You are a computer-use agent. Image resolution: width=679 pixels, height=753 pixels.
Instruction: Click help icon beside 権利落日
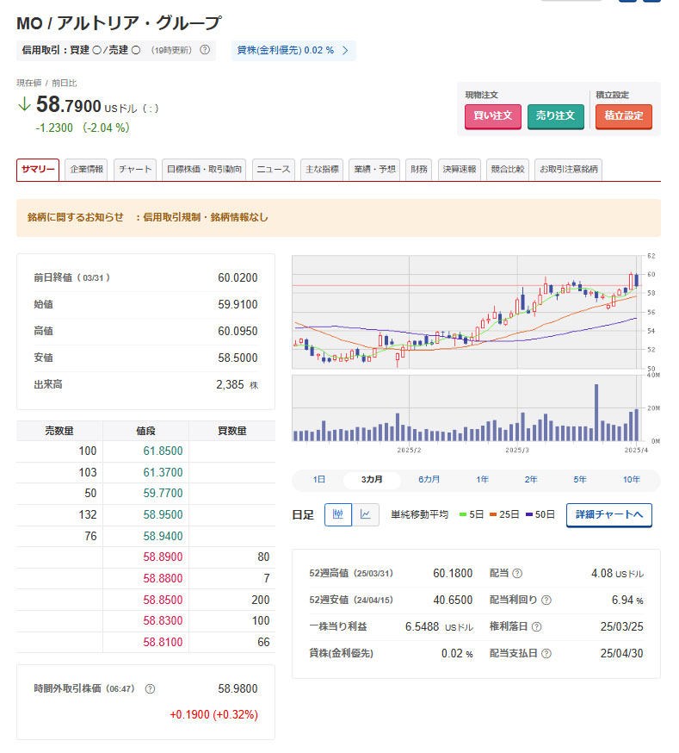(x=536, y=627)
